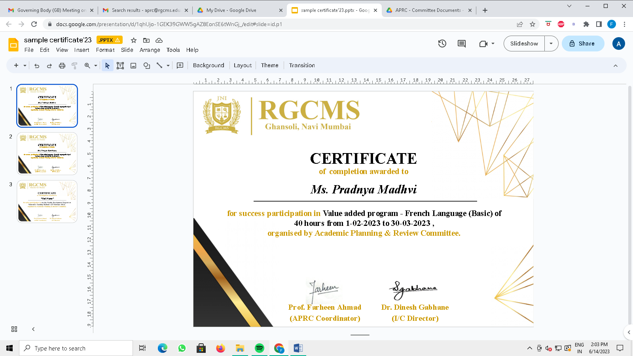This screenshot has height=356, width=633.
Task: Click the Windows Start button
Action: tap(9, 348)
